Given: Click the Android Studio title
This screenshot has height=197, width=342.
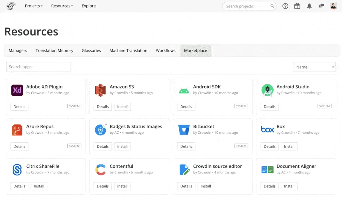Looking at the screenshot, I should (293, 87).
